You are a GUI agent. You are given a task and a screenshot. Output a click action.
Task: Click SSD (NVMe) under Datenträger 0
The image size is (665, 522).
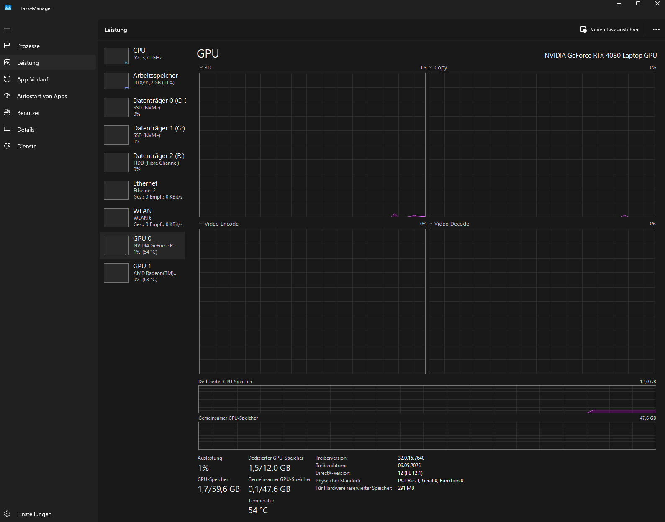point(146,108)
